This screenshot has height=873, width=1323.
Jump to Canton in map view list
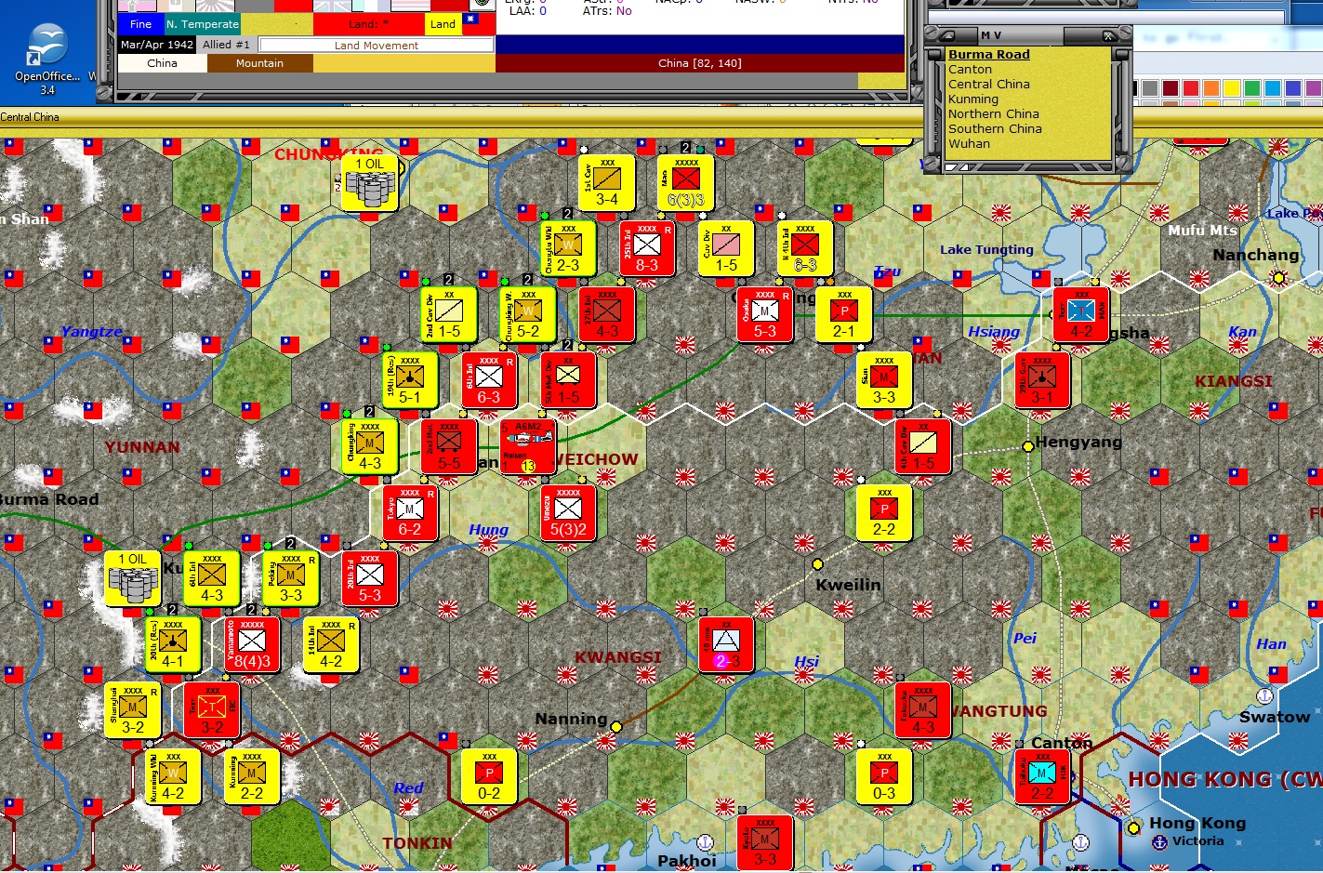click(970, 70)
